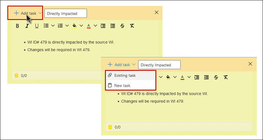Click task count icon 0/0 in back note
The height and width of the screenshot is (140, 263).
point(16,76)
